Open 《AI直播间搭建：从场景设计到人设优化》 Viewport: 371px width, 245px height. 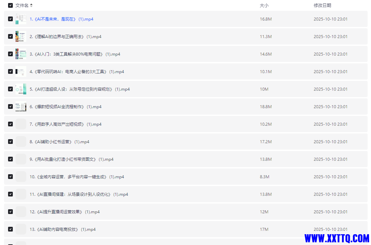pos(77,194)
